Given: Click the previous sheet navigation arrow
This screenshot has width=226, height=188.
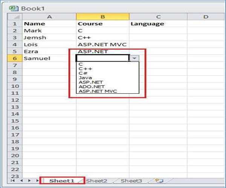Looking at the screenshot, I should tap(21, 181).
